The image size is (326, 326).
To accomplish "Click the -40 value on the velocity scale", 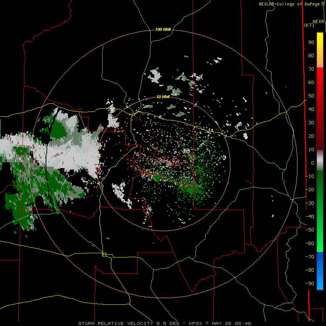I will pyautogui.click(x=310, y=217).
